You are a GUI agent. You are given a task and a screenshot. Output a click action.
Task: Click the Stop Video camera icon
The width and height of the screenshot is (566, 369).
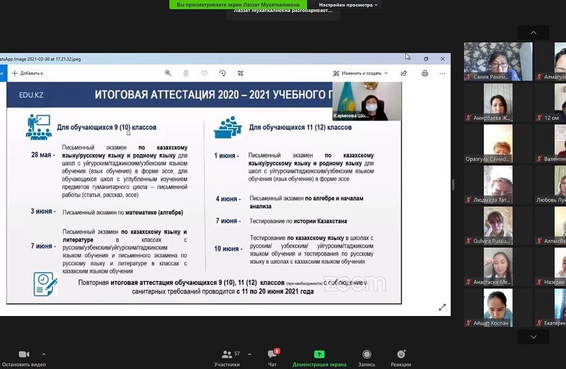[x=24, y=354]
